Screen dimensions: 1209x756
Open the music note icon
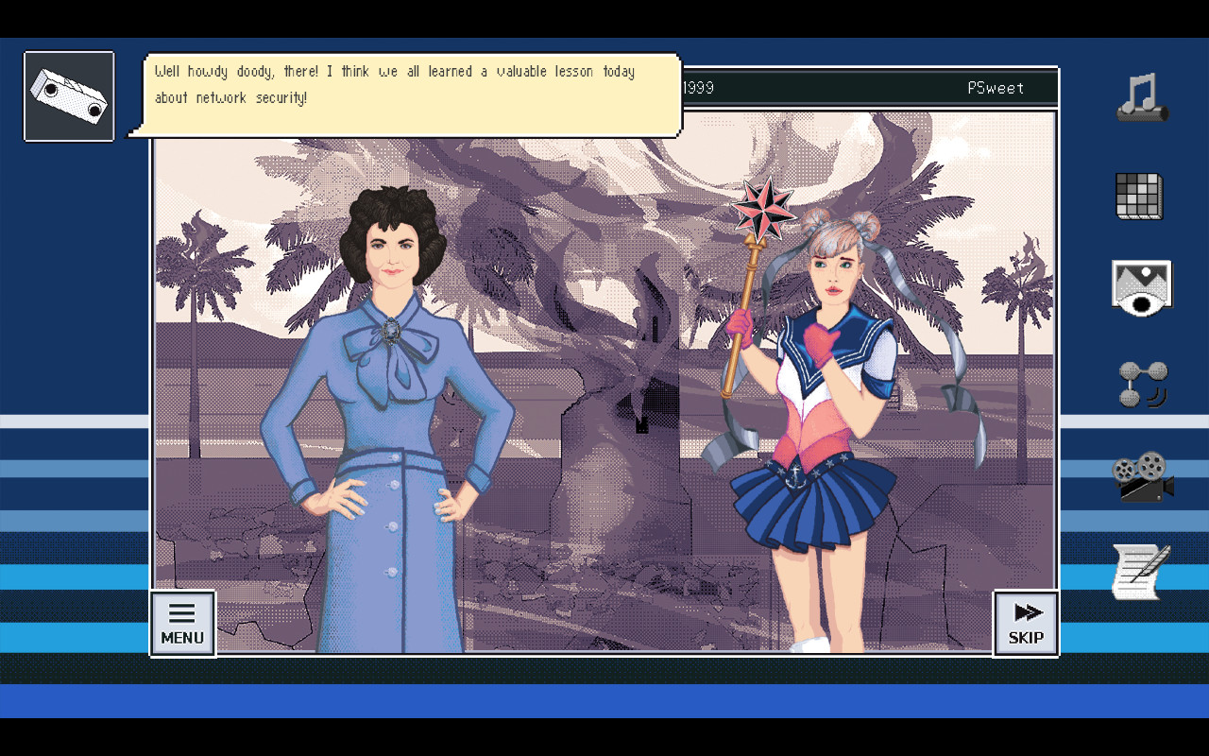[x=1142, y=97]
